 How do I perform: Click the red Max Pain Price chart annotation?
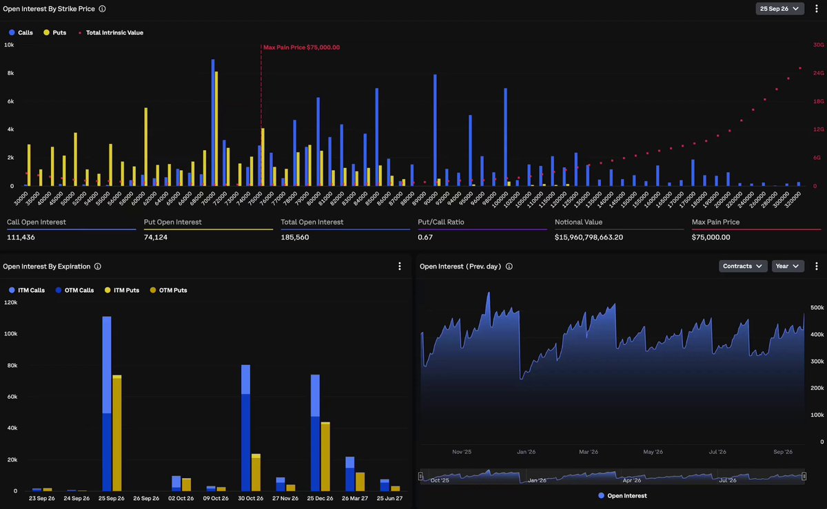click(x=301, y=48)
